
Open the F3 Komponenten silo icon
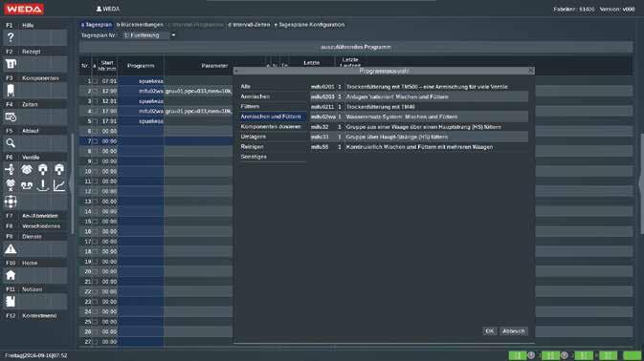click(x=11, y=91)
